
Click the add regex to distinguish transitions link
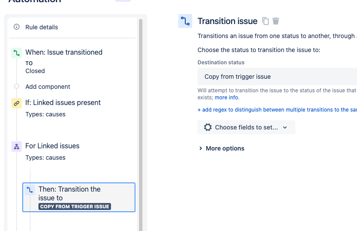pyautogui.click(x=277, y=110)
